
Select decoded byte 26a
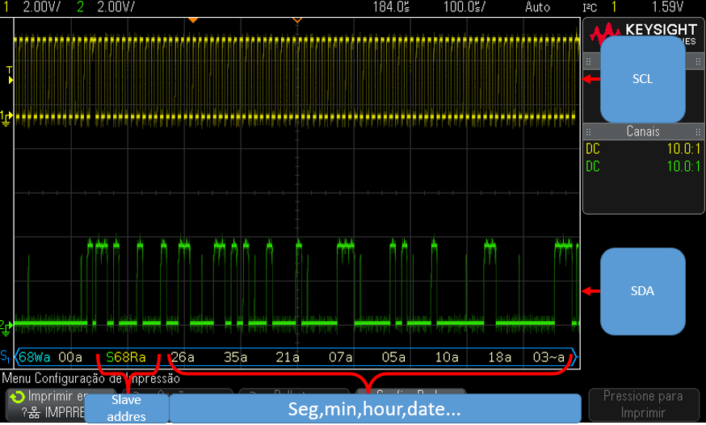tap(183, 357)
